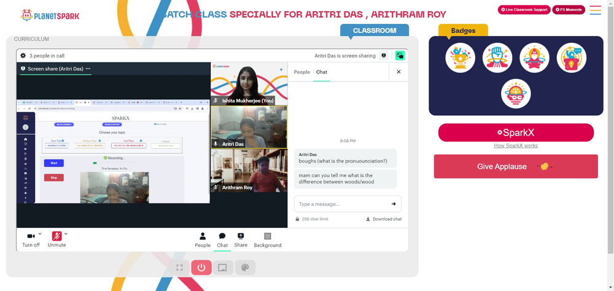This screenshot has height=291, width=614.
Task: Unmute the microphone
Action: (56, 240)
